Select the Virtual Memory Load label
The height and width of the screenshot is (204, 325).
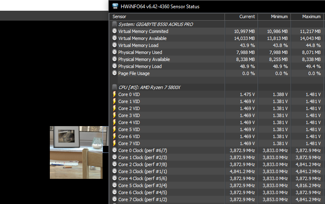pyautogui.click(x=138, y=45)
